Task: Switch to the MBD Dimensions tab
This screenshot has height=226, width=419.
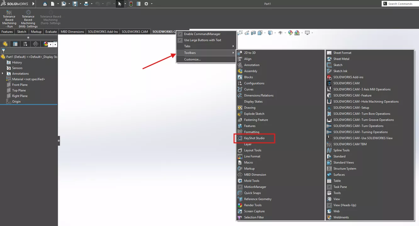Action: tap(72, 32)
